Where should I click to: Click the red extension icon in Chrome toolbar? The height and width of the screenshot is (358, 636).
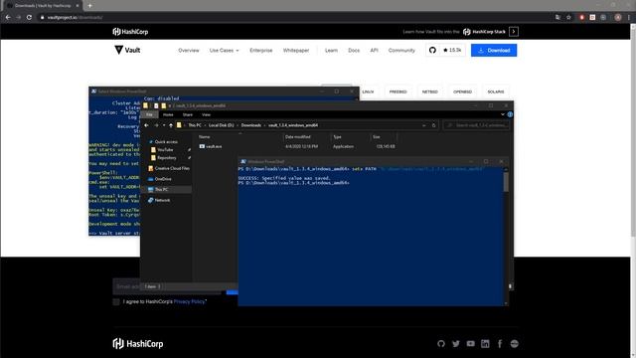(x=581, y=18)
